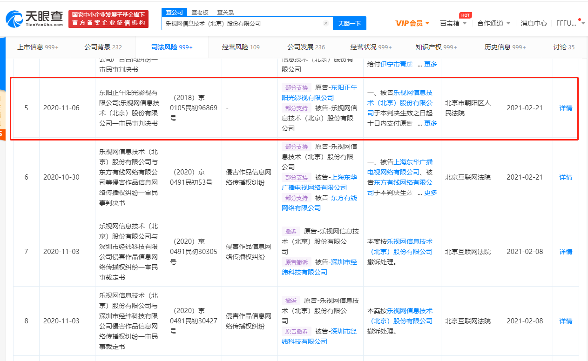This screenshot has width=588, height=361.
Task: Click the date 2020-10-30 in row 6
Action: point(61,177)
